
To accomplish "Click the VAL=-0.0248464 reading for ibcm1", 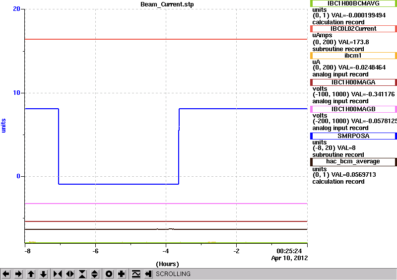I will 362,68.
